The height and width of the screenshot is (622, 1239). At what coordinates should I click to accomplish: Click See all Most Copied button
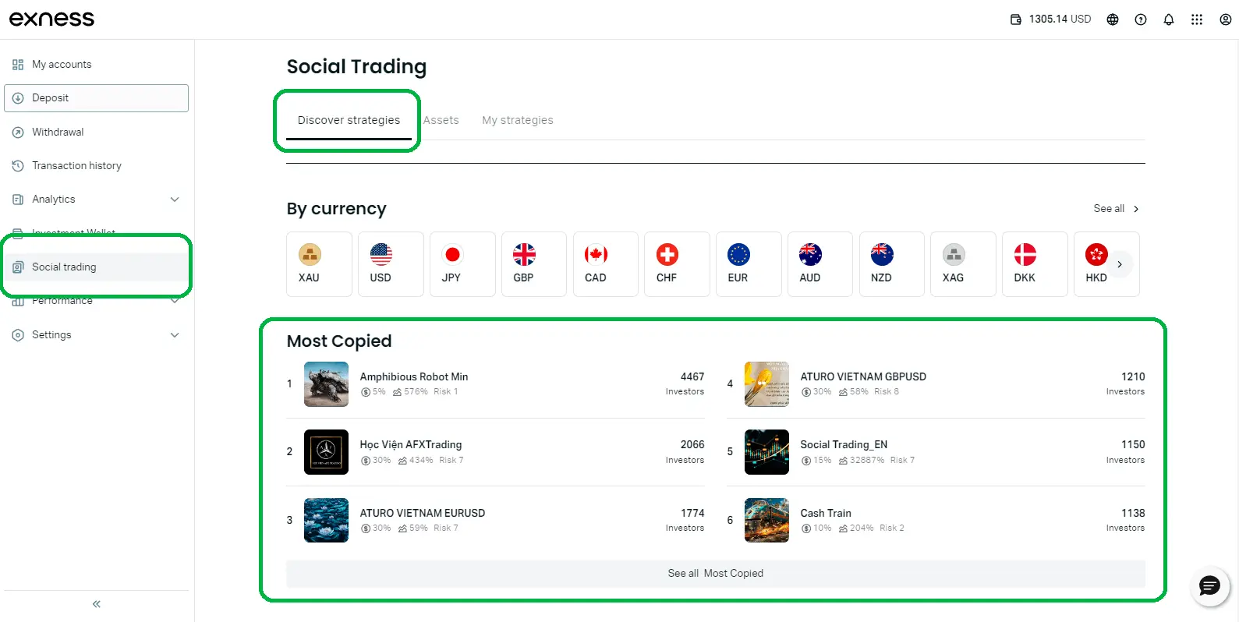pos(716,574)
